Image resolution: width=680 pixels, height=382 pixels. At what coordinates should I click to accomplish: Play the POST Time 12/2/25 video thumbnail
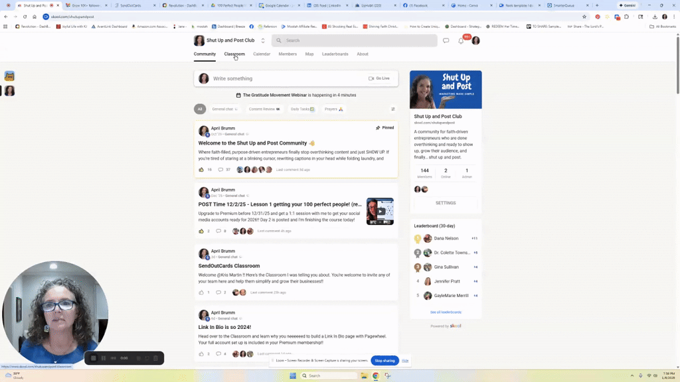click(x=380, y=212)
